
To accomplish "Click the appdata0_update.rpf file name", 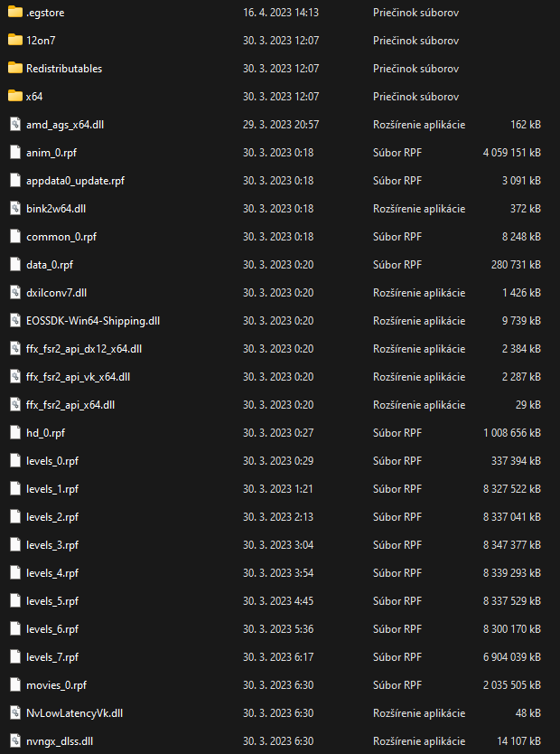I will point(75,180).
